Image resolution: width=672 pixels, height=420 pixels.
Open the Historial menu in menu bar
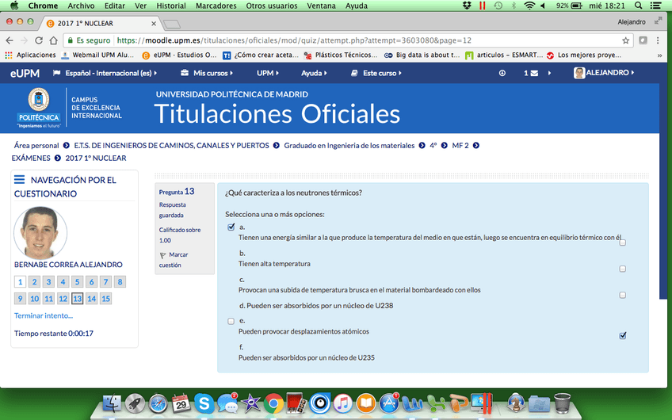coord(171,6)
